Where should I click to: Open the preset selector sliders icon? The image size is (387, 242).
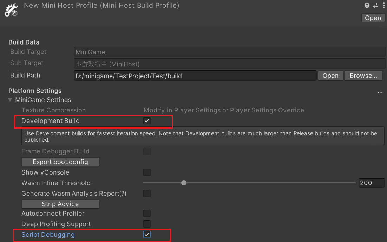pyautogui.click(x=375, y=5)
